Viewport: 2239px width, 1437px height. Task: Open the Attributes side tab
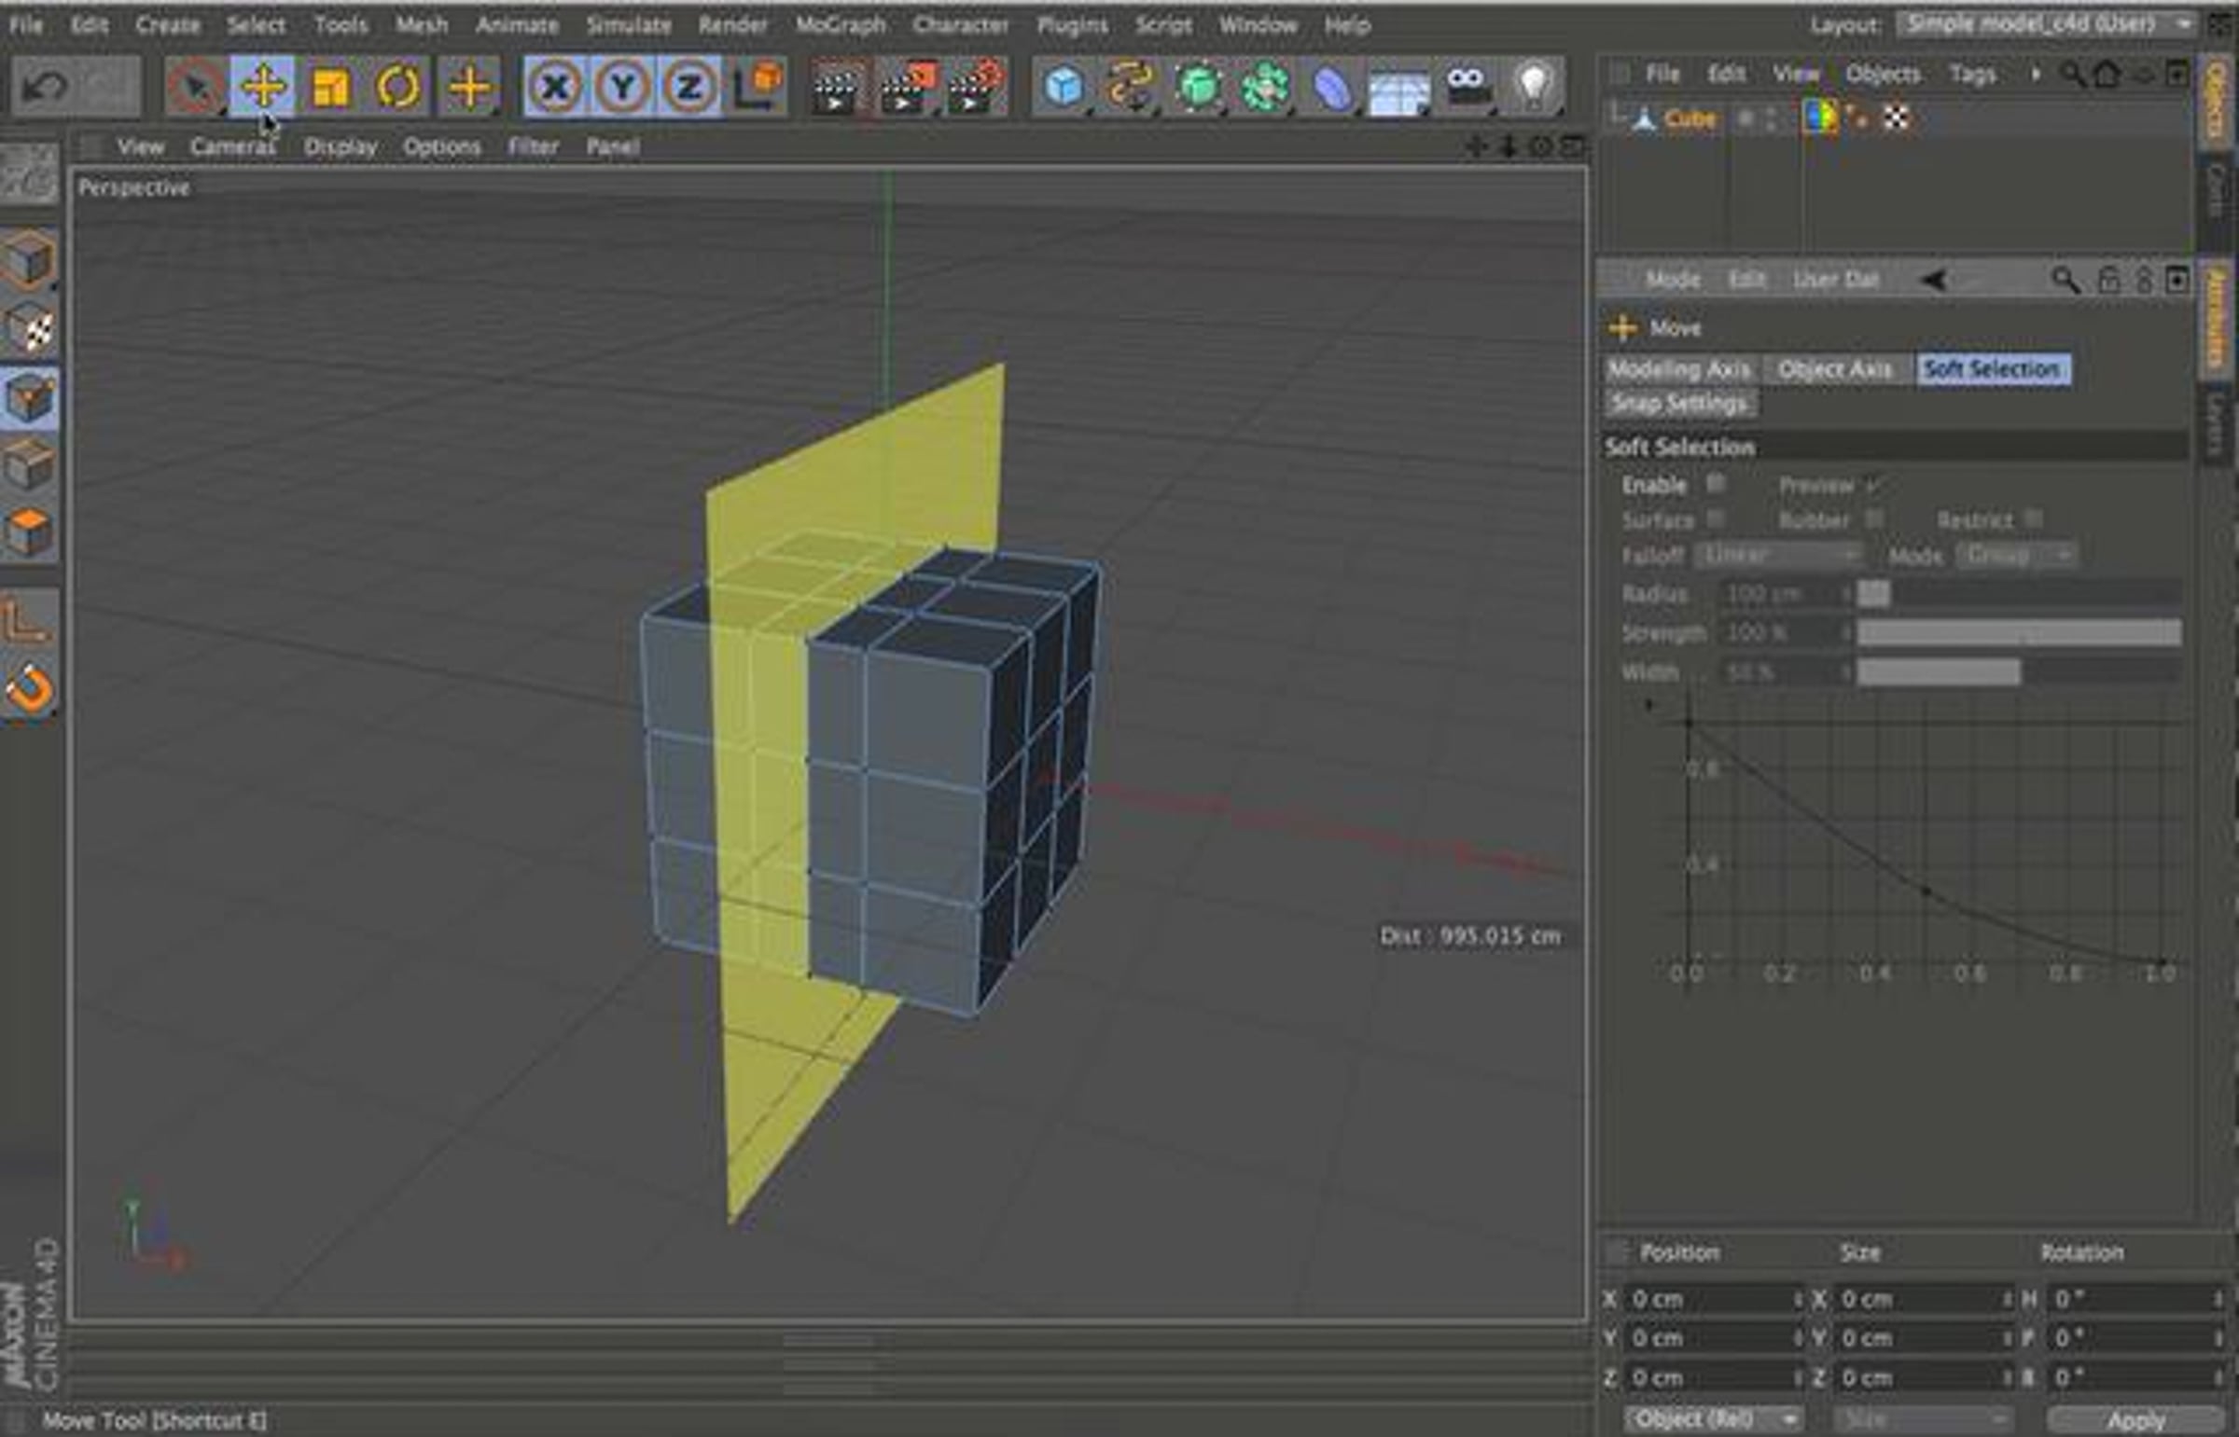tap(2215, 318)
